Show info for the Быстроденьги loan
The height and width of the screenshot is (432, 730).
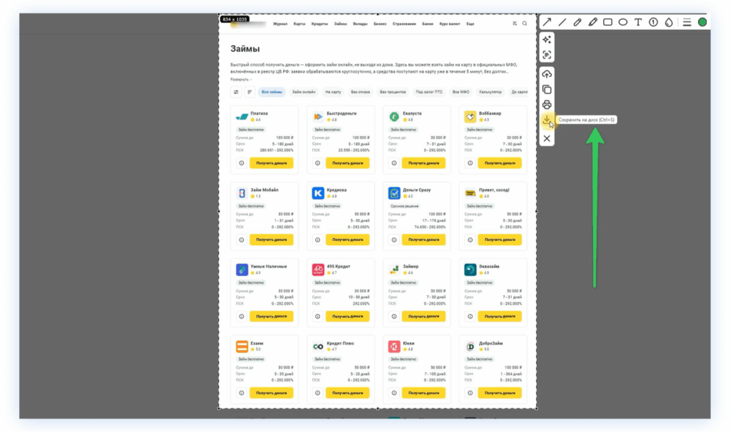317,163
